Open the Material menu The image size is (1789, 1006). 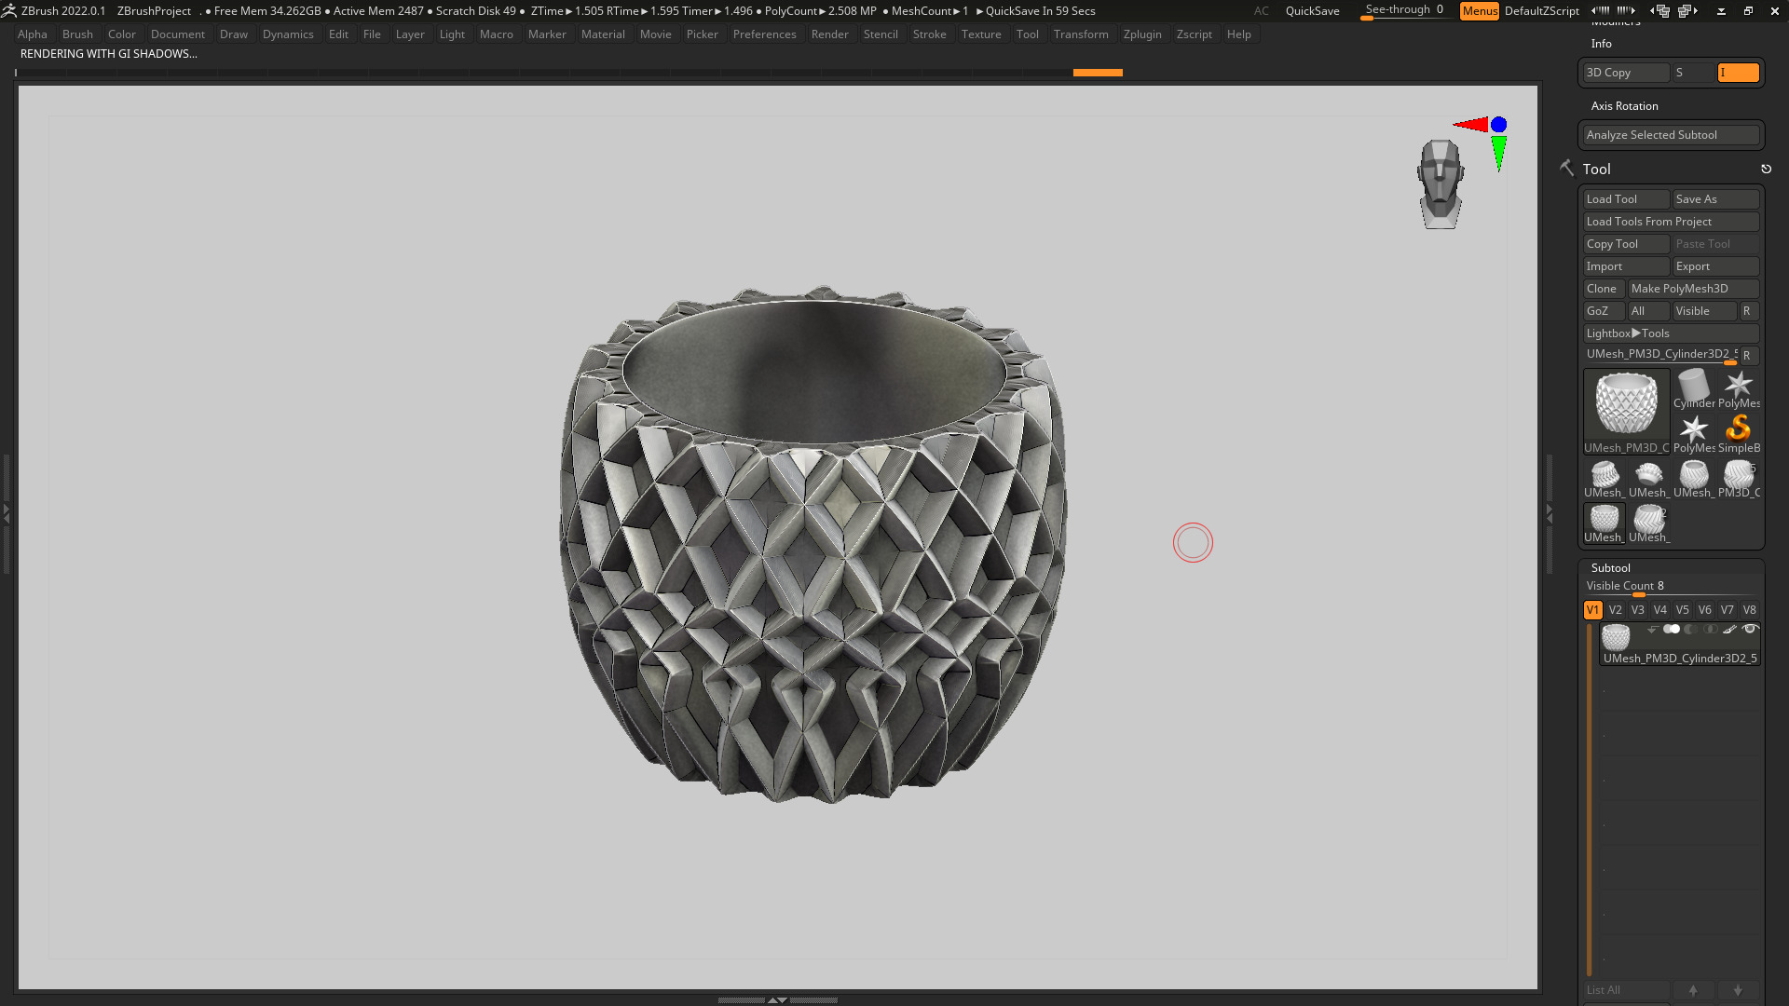[x=603, y=34]
